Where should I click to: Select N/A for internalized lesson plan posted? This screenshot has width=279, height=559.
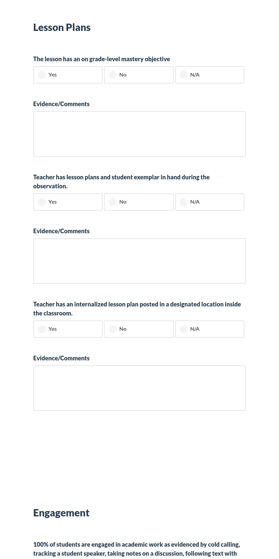click(x=184, y=329)
